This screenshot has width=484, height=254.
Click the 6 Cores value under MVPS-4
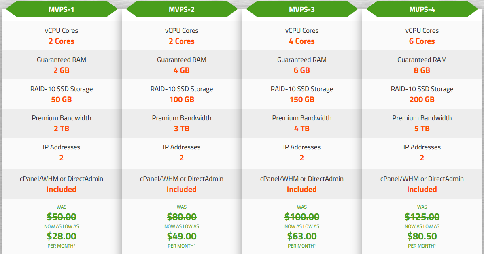coord(422,41)
